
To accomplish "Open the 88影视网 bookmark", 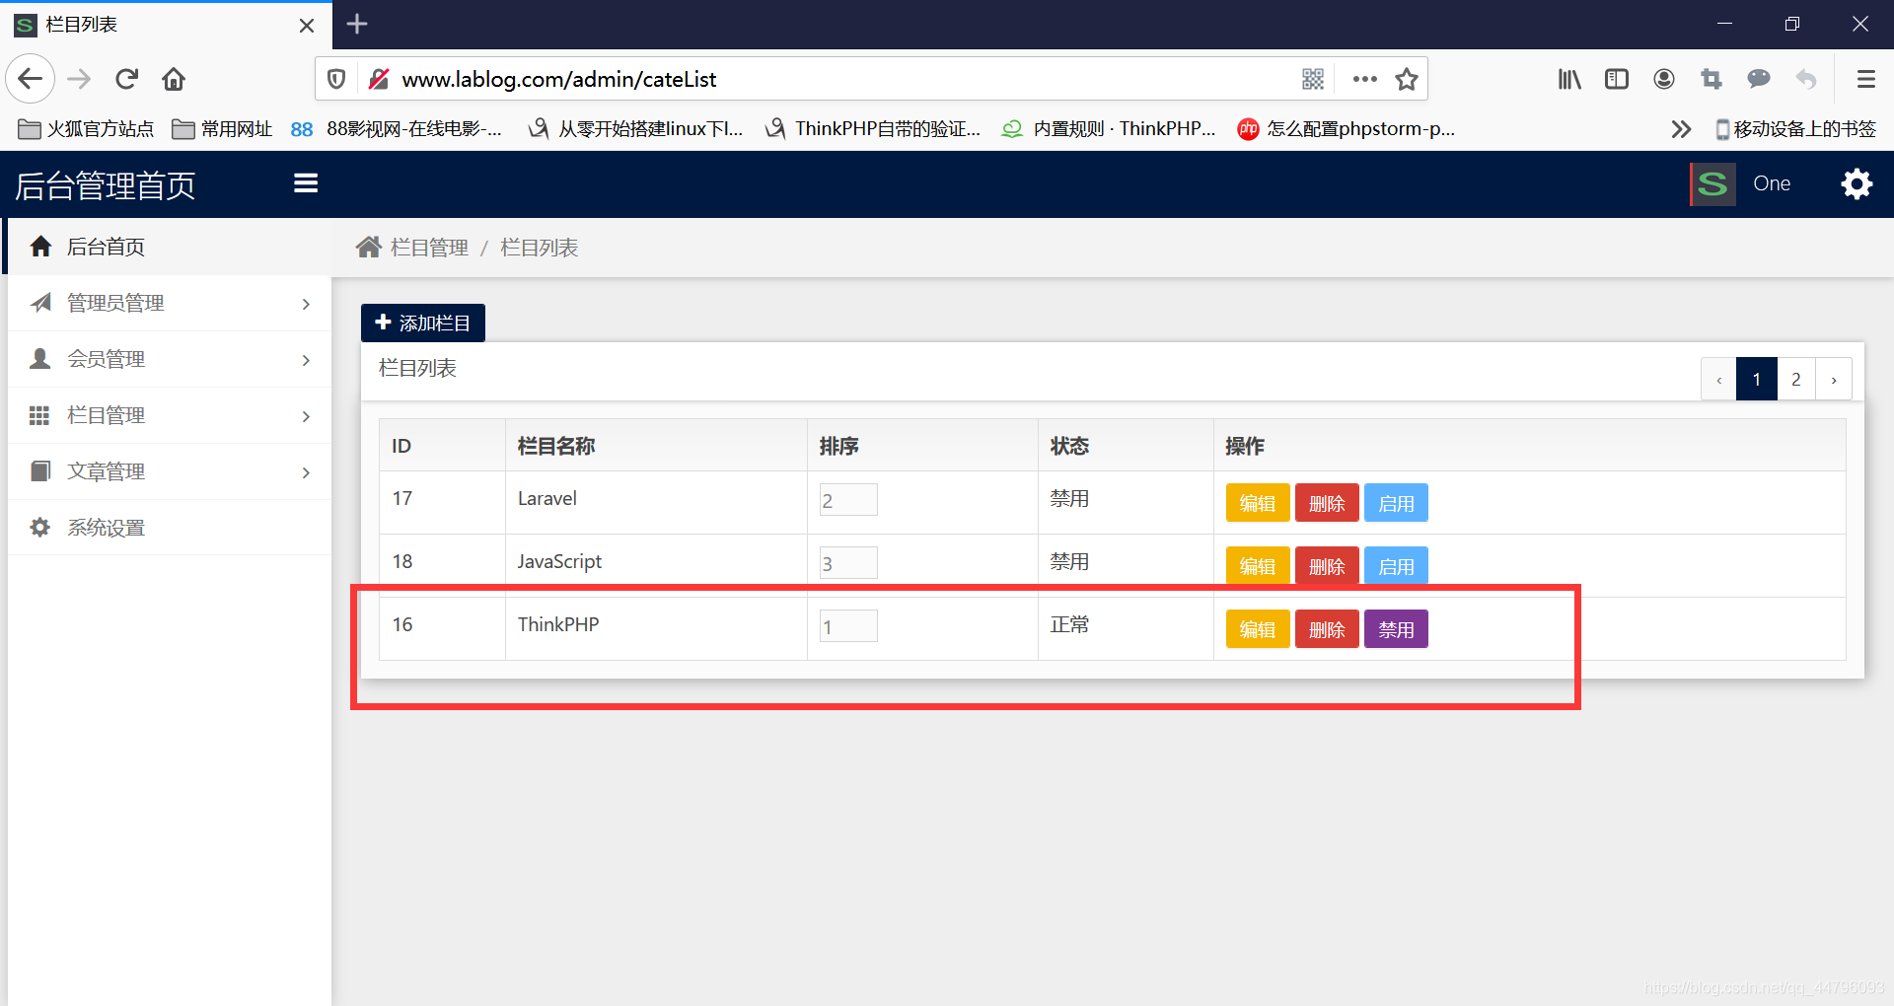I will coord(397,129).
